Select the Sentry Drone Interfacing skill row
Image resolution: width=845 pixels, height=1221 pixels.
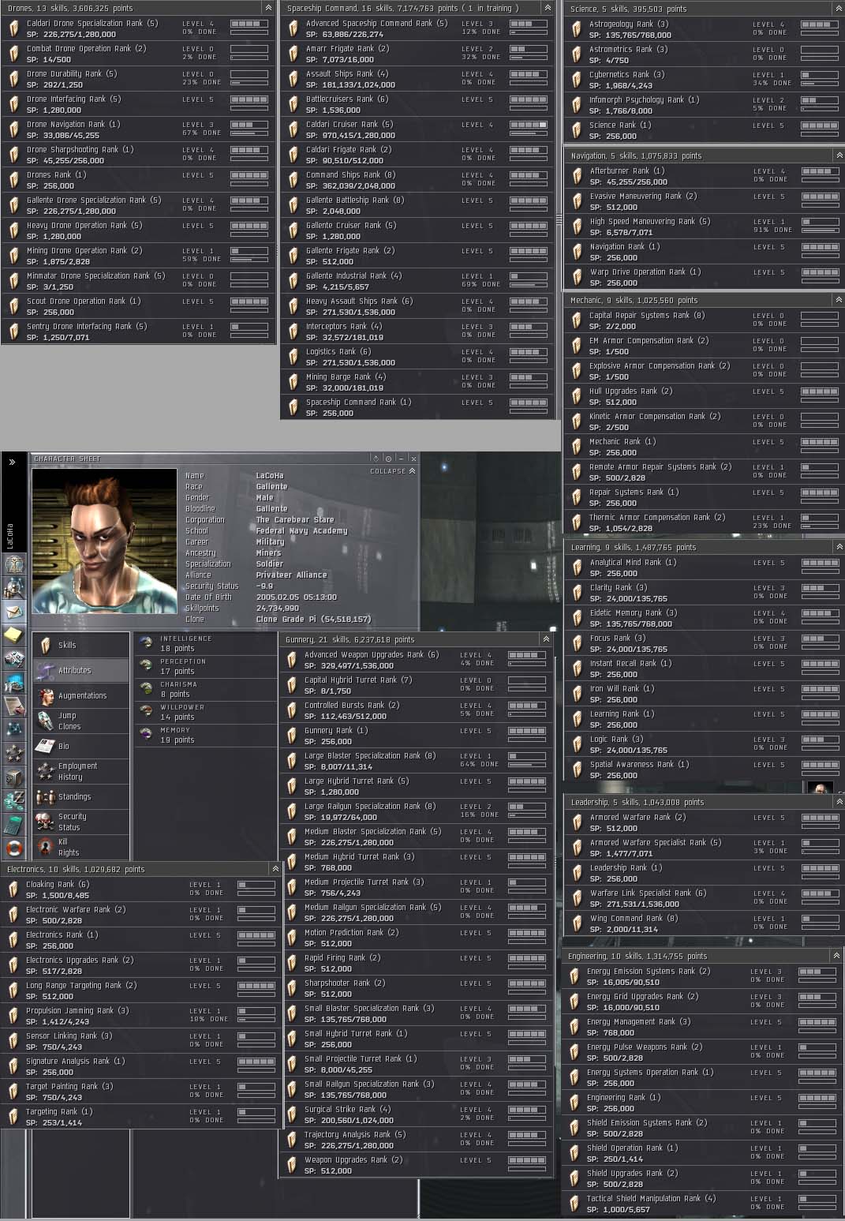click(x=138, y=331)
